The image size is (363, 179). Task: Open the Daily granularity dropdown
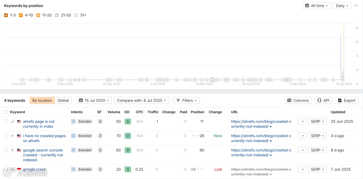click(x=342, y=6)
